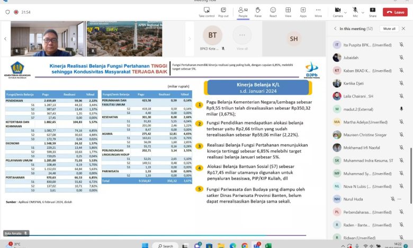Click Take control in the meeting toolbar
413x248 pixels.
[206, 11]
